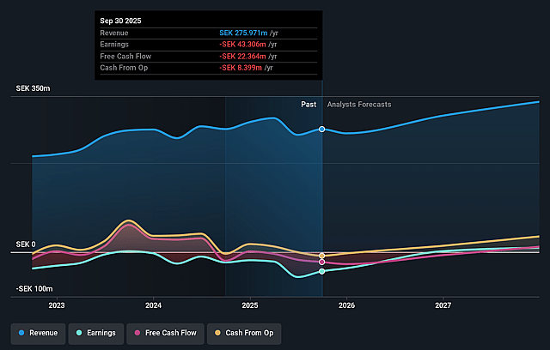This screenshot has width=550, height=350.
Task: Click the 2025 year on the timeline axis
Action: coord(250,305)
